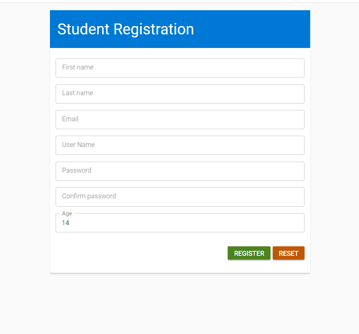Click the "Password" placeholder text
Screen dimensions: 359x334
77,170
